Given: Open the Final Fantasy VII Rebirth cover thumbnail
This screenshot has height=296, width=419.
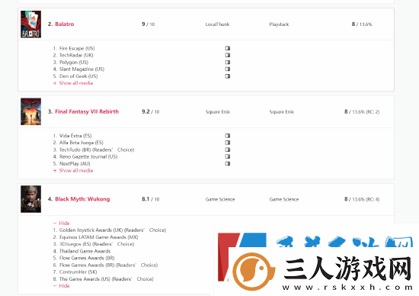Looking at the screenshot, I should click(30, 111).
